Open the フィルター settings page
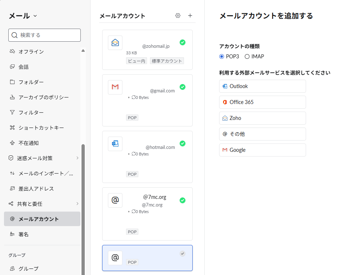 [31, 113]
